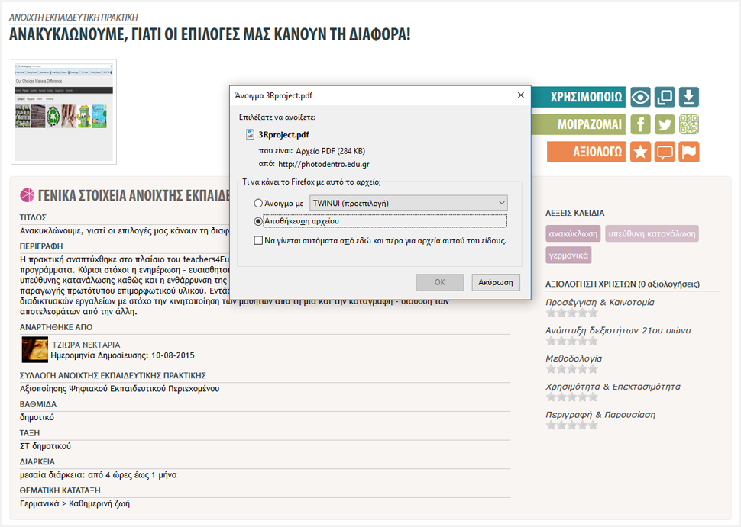Close the 3Rproject.pdf dialog
This screenshot has height=527, width=741.
[x=521, y=95]
